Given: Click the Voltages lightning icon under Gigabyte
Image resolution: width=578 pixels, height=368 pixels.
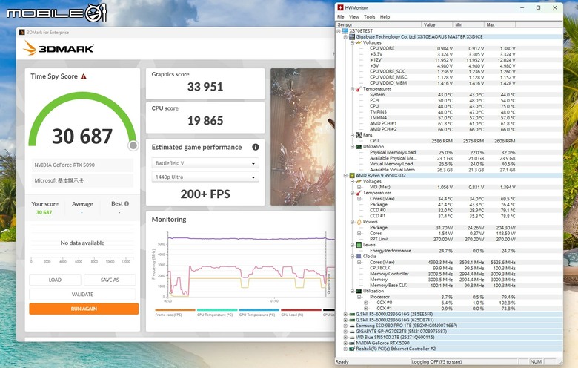Looking at the screenshot, I should click(359, 42).
